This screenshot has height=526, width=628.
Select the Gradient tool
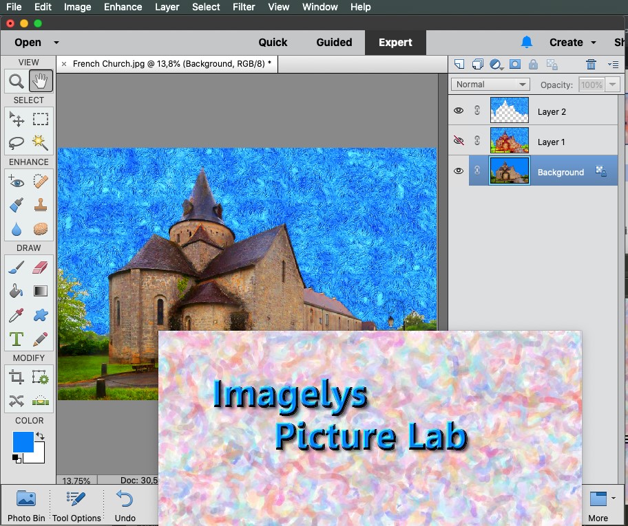click(41, 292)
